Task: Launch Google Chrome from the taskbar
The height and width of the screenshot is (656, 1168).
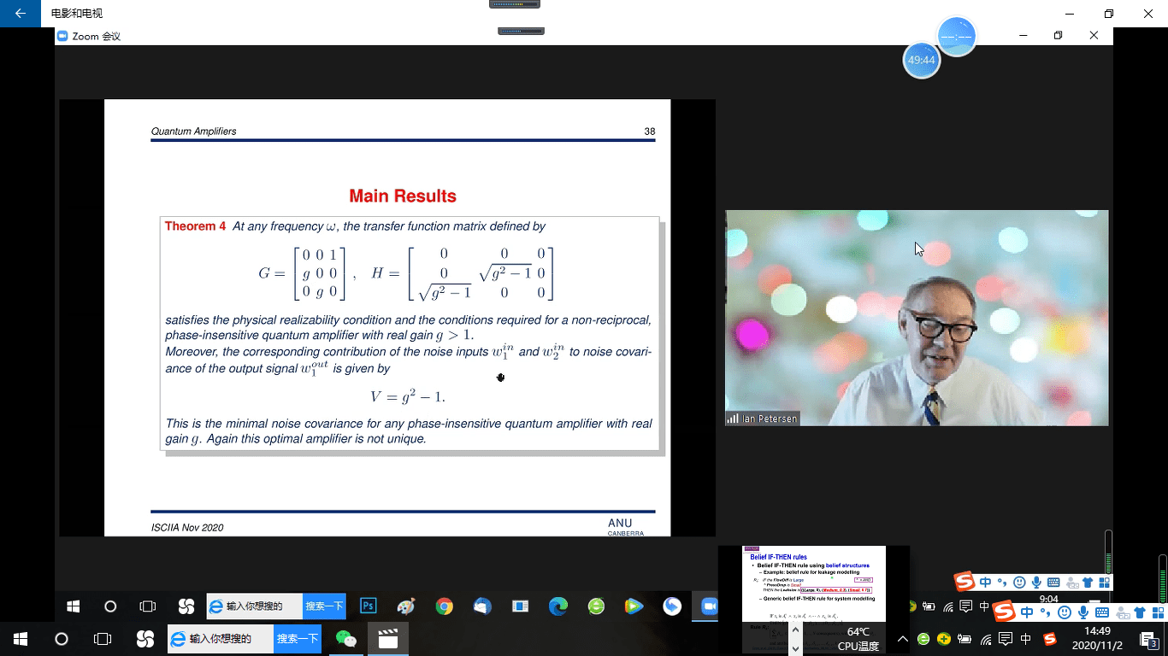Action: [444, 606]
